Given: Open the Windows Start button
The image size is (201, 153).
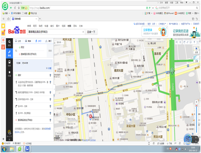Looking at the screenshot, I should pos(4,149).
